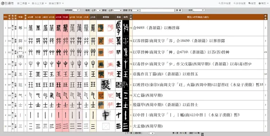Click the f大徐 red column header
The height and width of the screenshot is (136, 270).
click(x=66, y=17)
